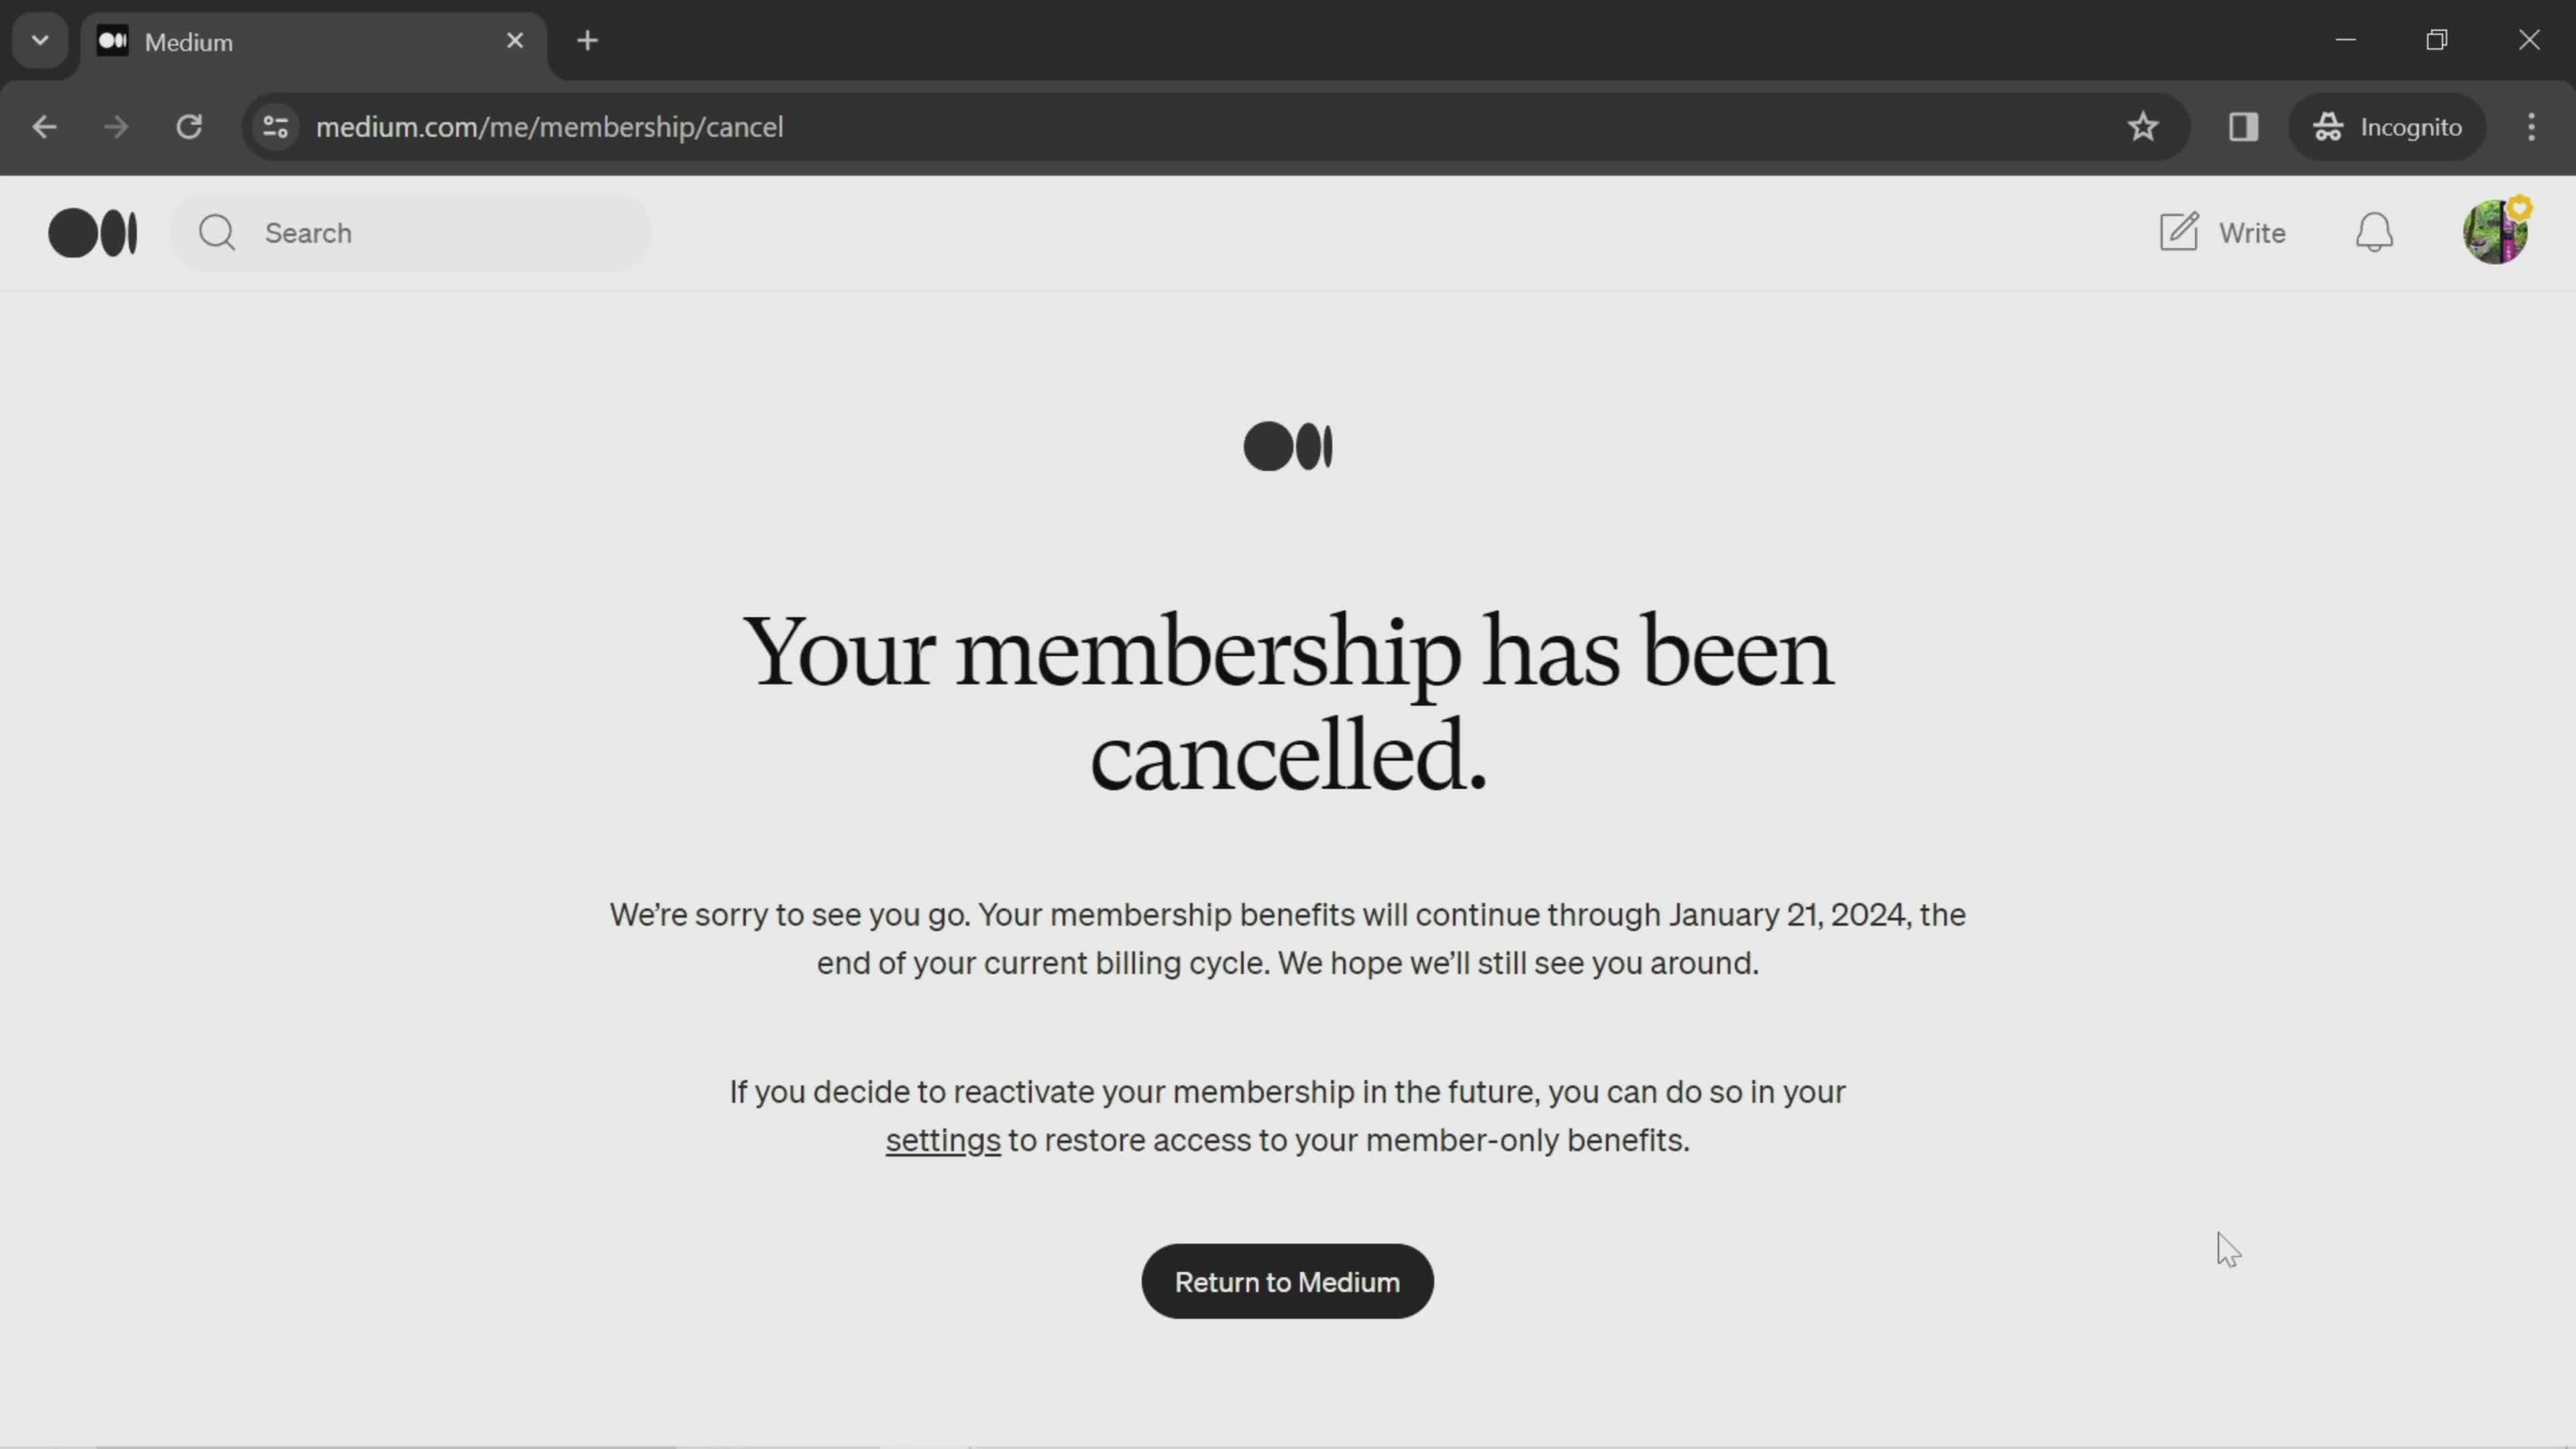
Task: Click the Medium tab title label
Action: pos(189,41)
